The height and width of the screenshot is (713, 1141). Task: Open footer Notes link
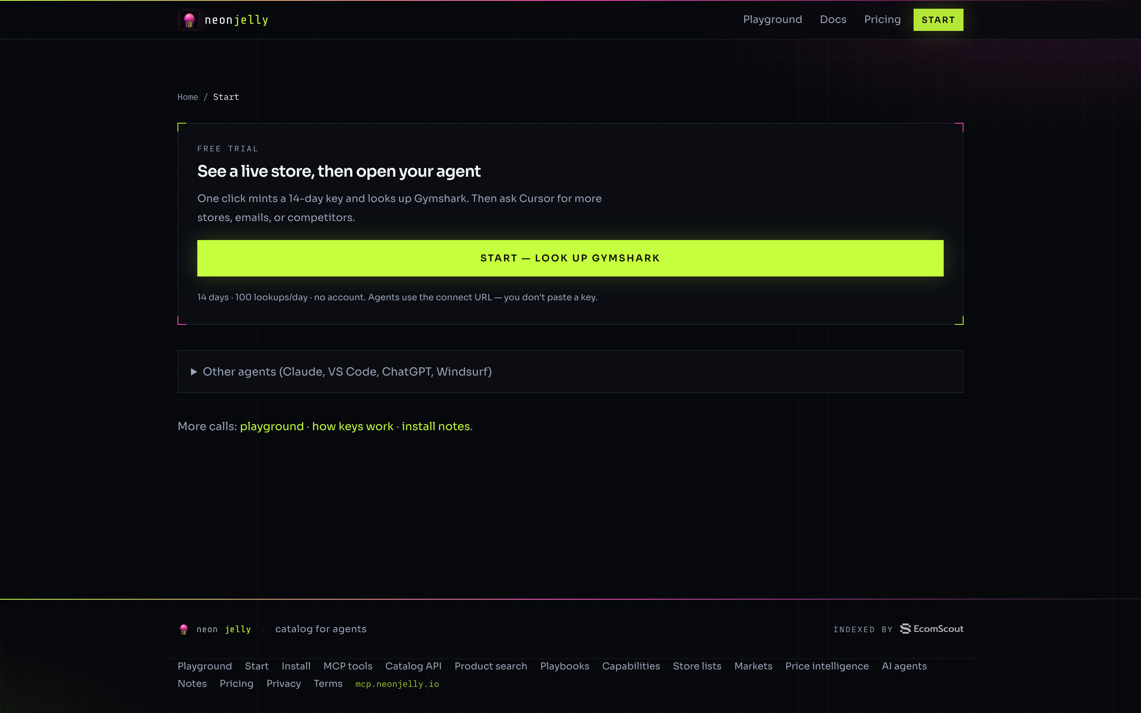pos(192,683)
